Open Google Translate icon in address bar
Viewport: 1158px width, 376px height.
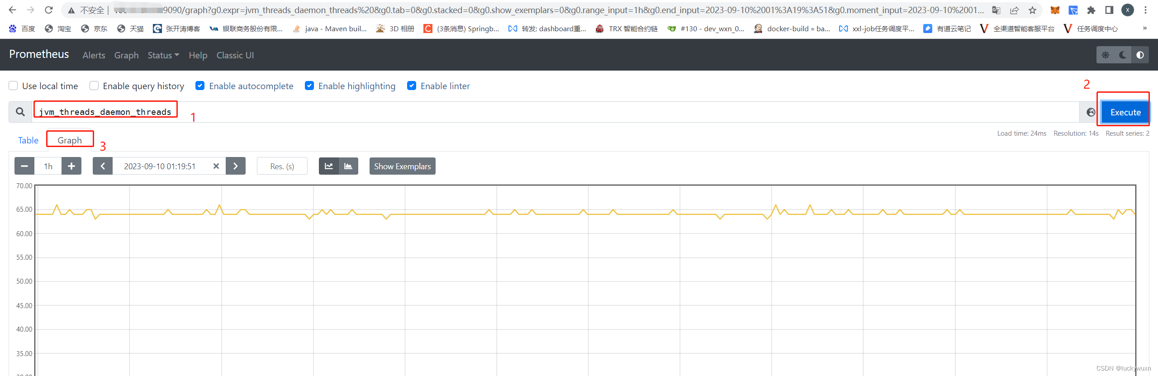pos(996,10)
